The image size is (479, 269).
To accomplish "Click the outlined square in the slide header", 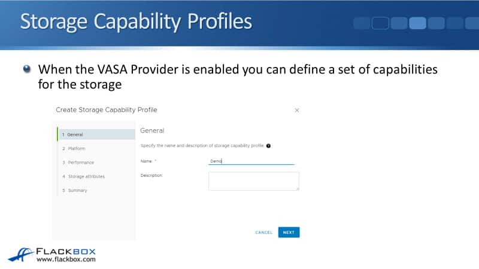I will coord(380,23).
